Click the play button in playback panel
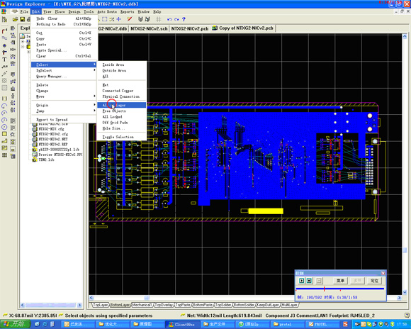 pos(302,281)
